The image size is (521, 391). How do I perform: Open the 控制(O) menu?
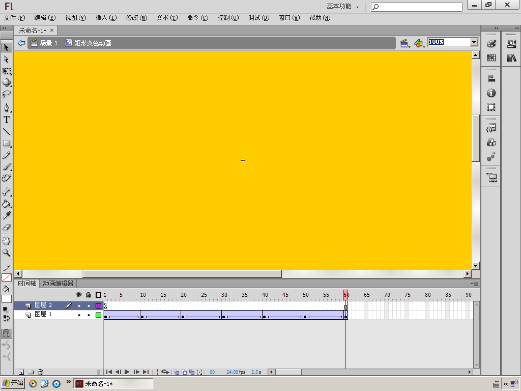(x=228, y=18)
